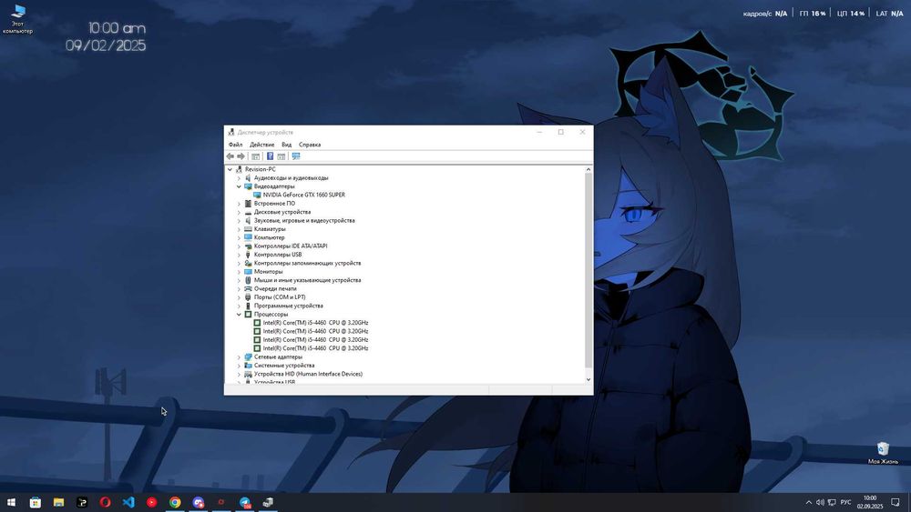Toggle the console tree toolbar icon

click(256, 156)
